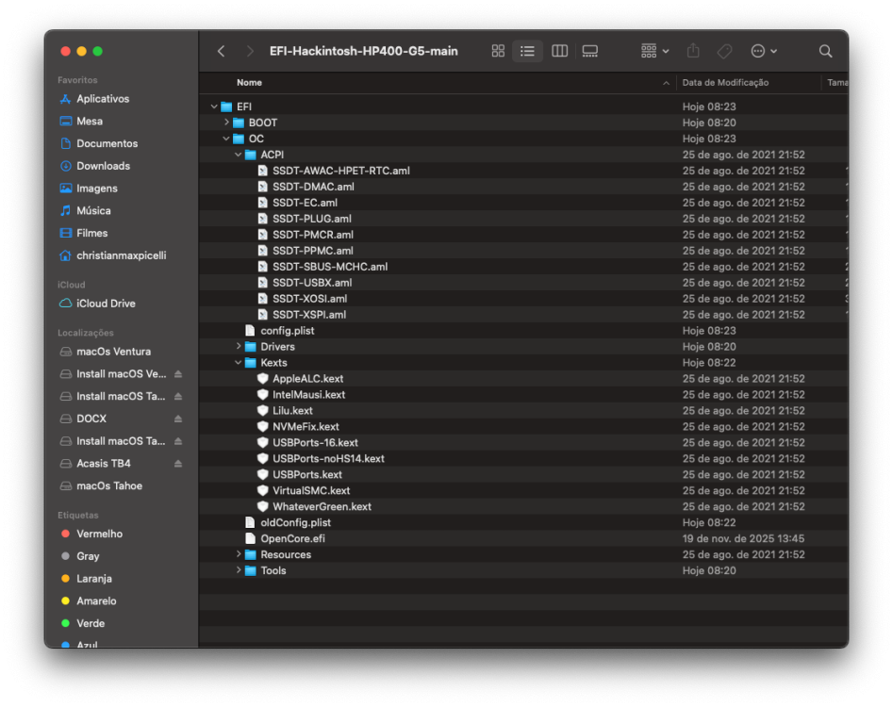Switch to list view

527,51
